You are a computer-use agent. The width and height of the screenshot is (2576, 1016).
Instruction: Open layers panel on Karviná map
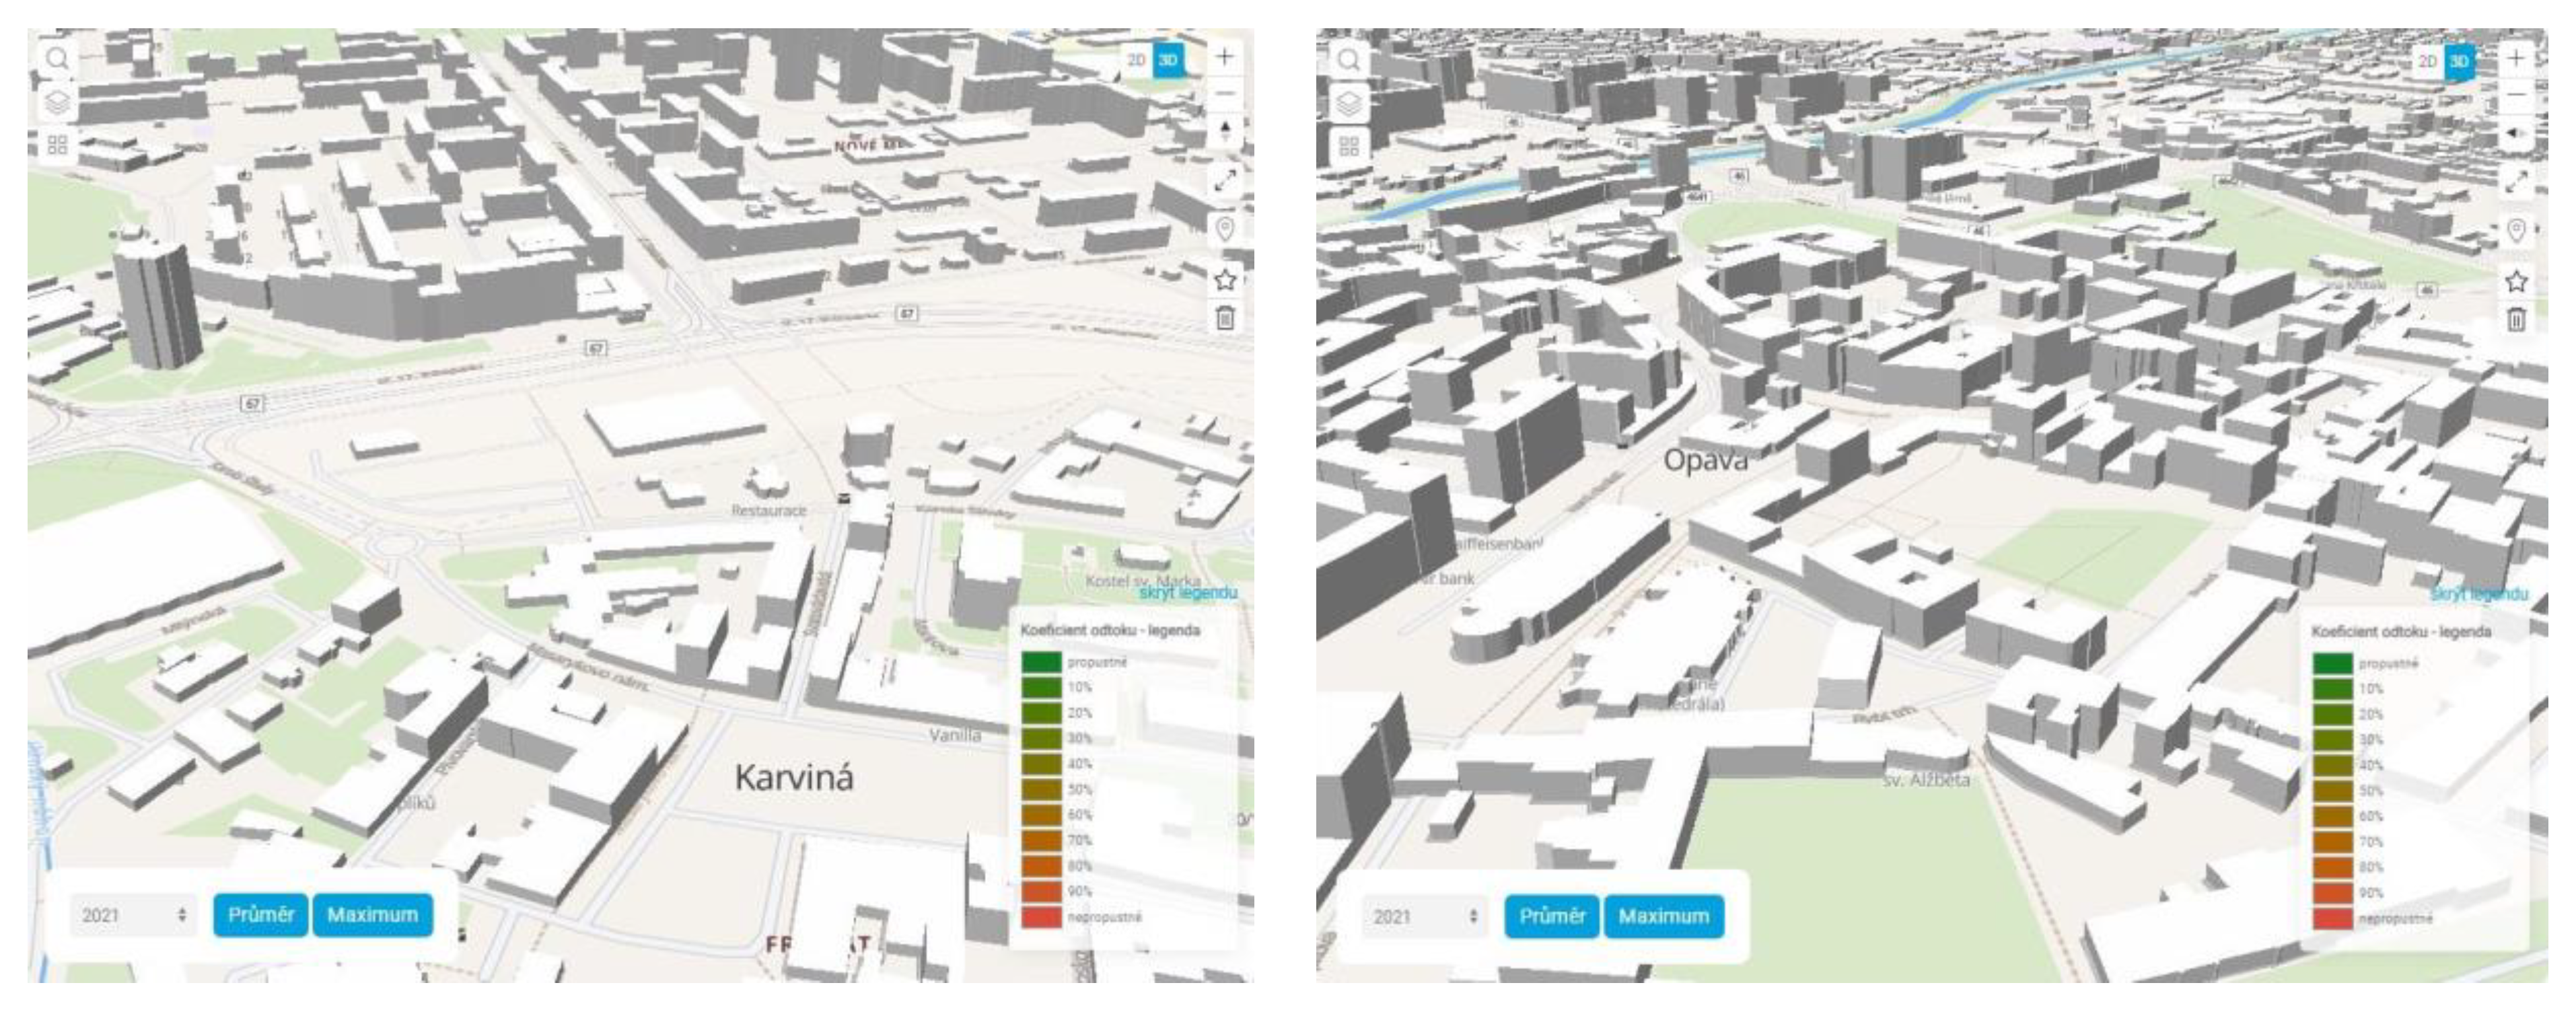click(x=58, y=101)
